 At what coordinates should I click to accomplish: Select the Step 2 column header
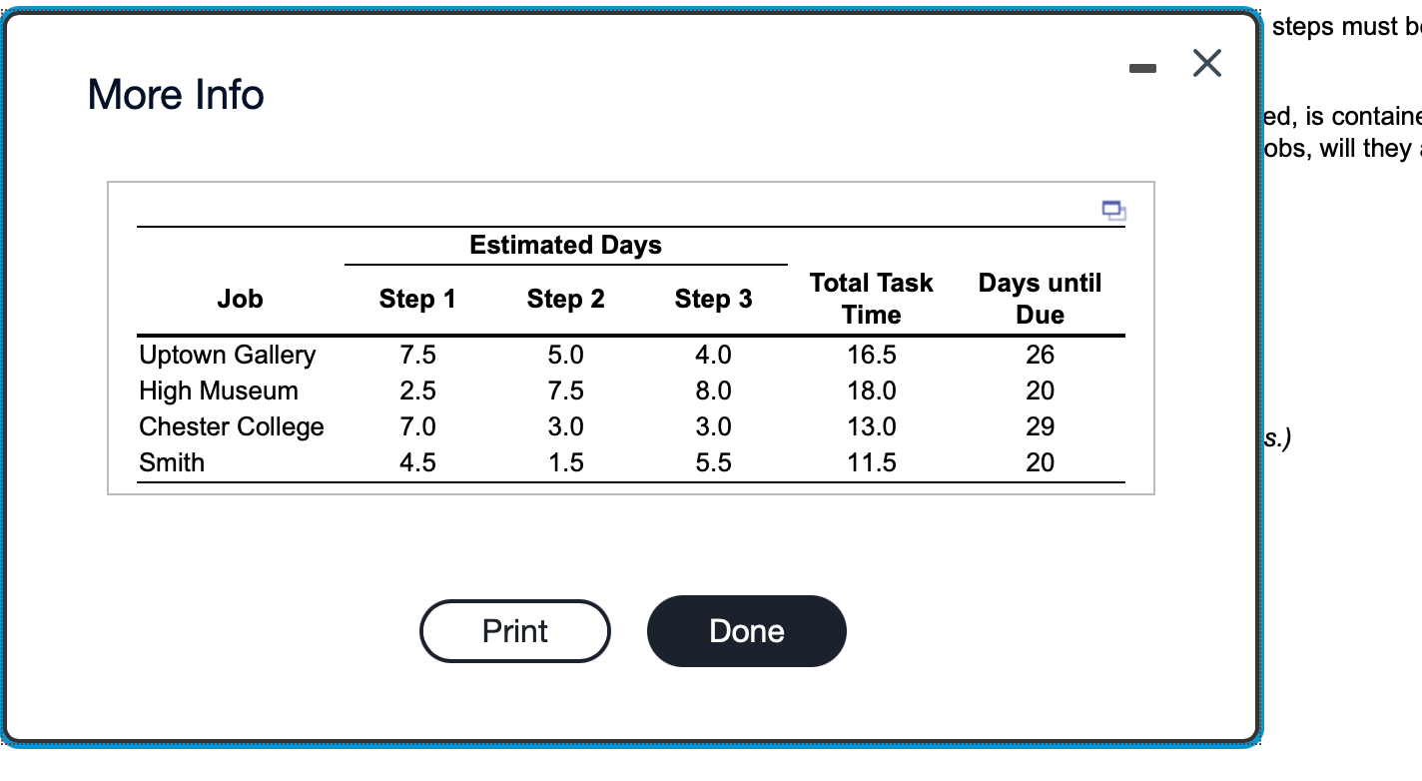[x=565, y=299]
